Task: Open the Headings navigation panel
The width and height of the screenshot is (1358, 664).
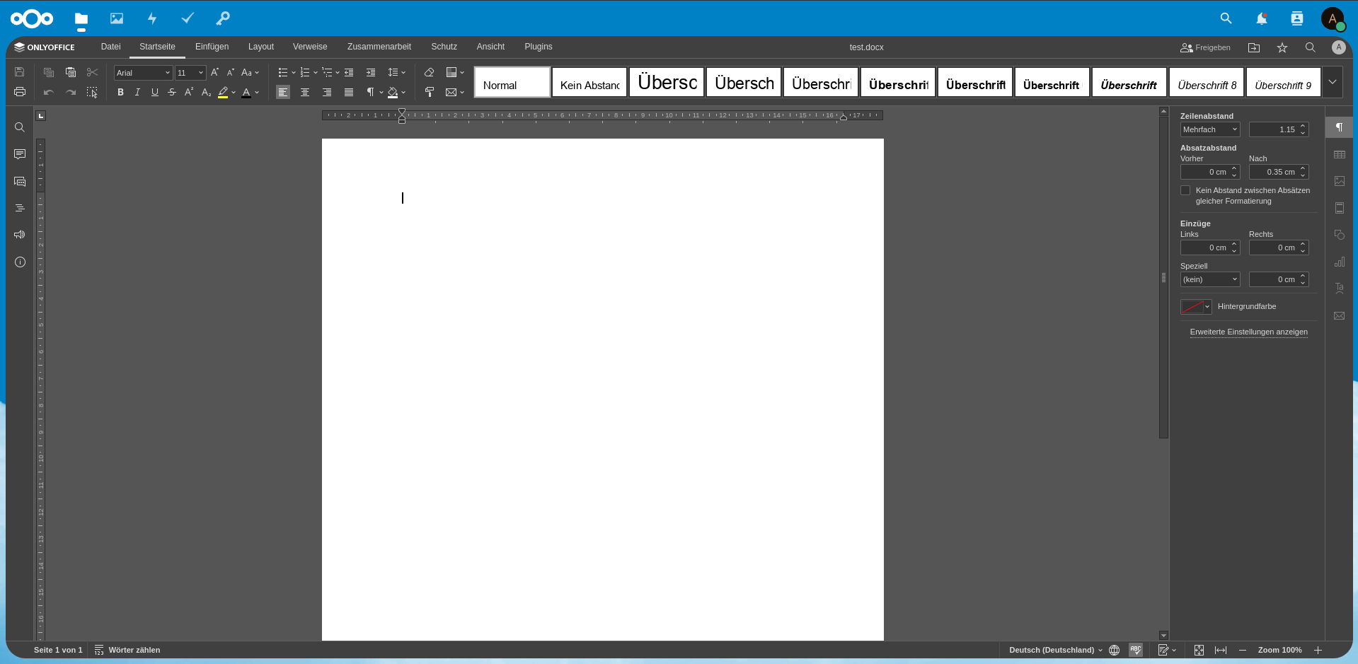Action: 20,208
